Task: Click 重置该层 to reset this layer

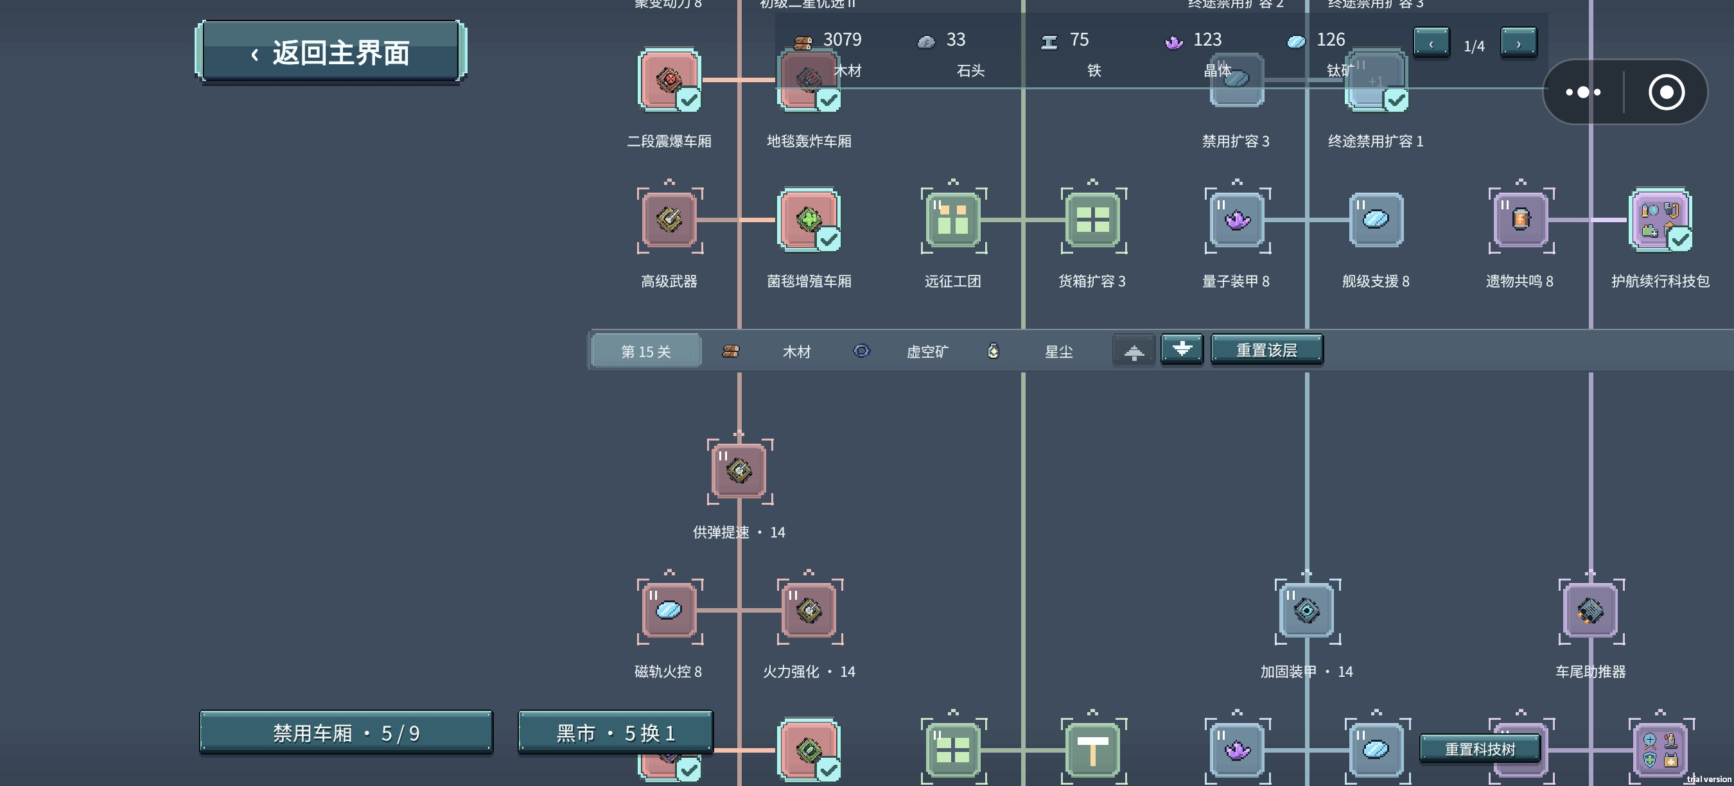Action: 1267,350
